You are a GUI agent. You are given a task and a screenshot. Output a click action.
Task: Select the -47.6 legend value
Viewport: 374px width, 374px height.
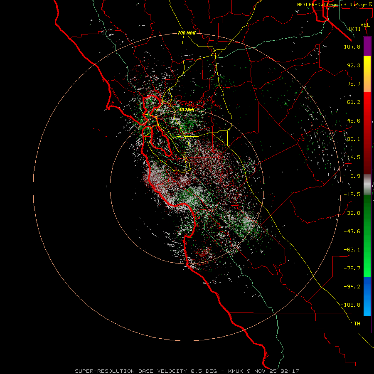[352, 231]
